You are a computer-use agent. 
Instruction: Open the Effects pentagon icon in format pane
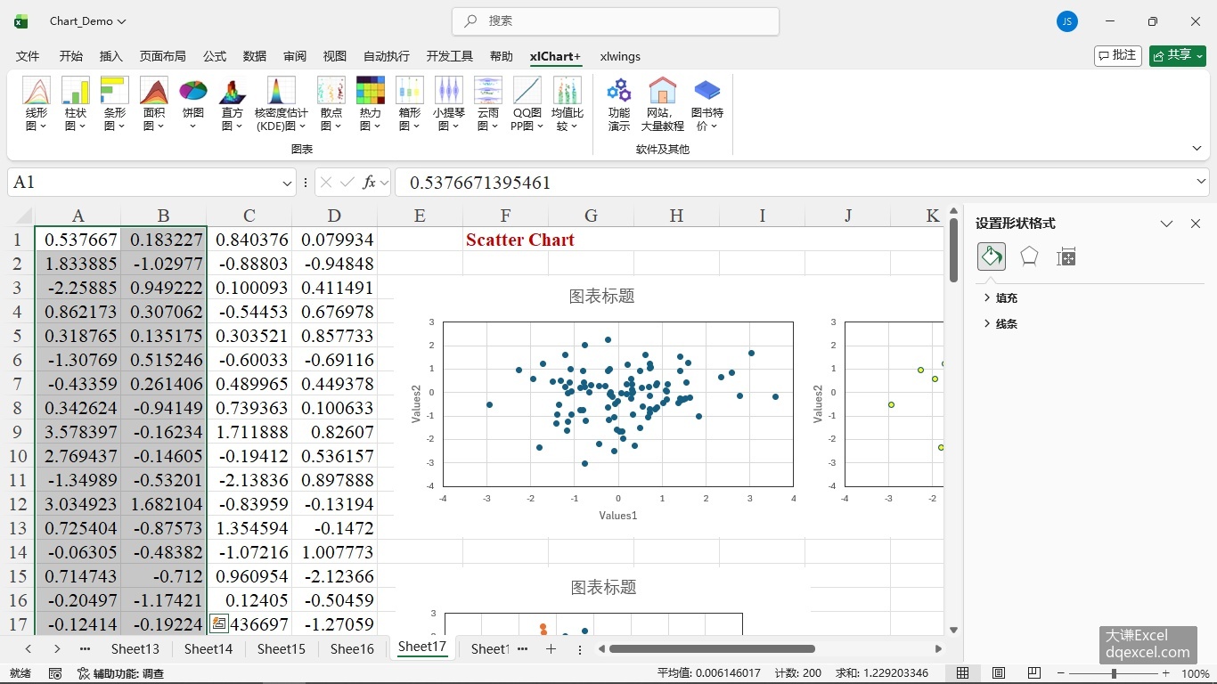pyautogui.click(x=1029, y=256)
